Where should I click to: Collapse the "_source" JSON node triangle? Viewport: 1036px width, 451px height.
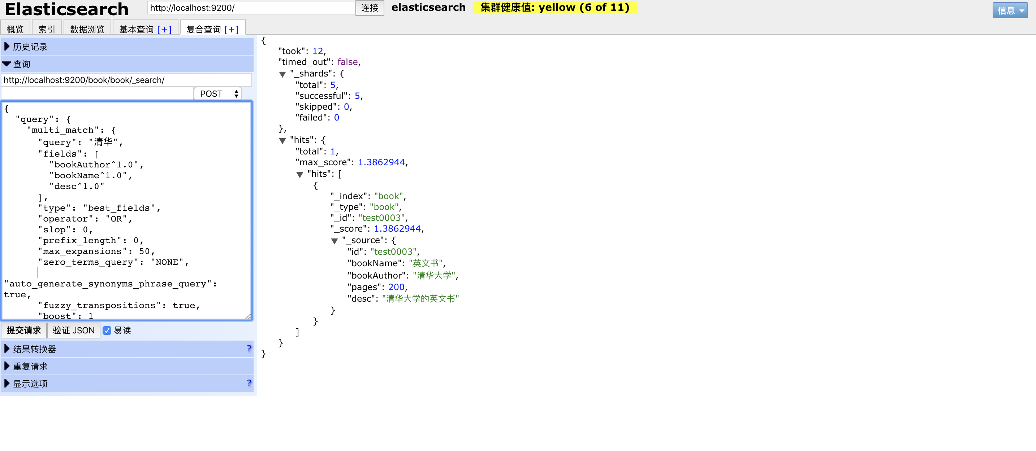(334, 241)
